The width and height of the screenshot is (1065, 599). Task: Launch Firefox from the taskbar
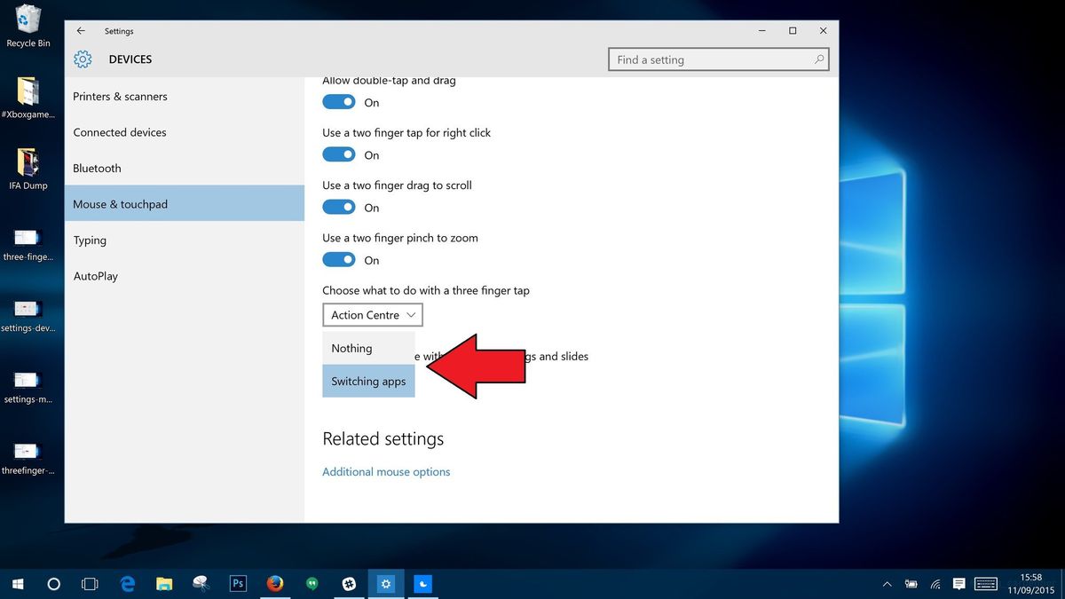(x=275, y=584)
